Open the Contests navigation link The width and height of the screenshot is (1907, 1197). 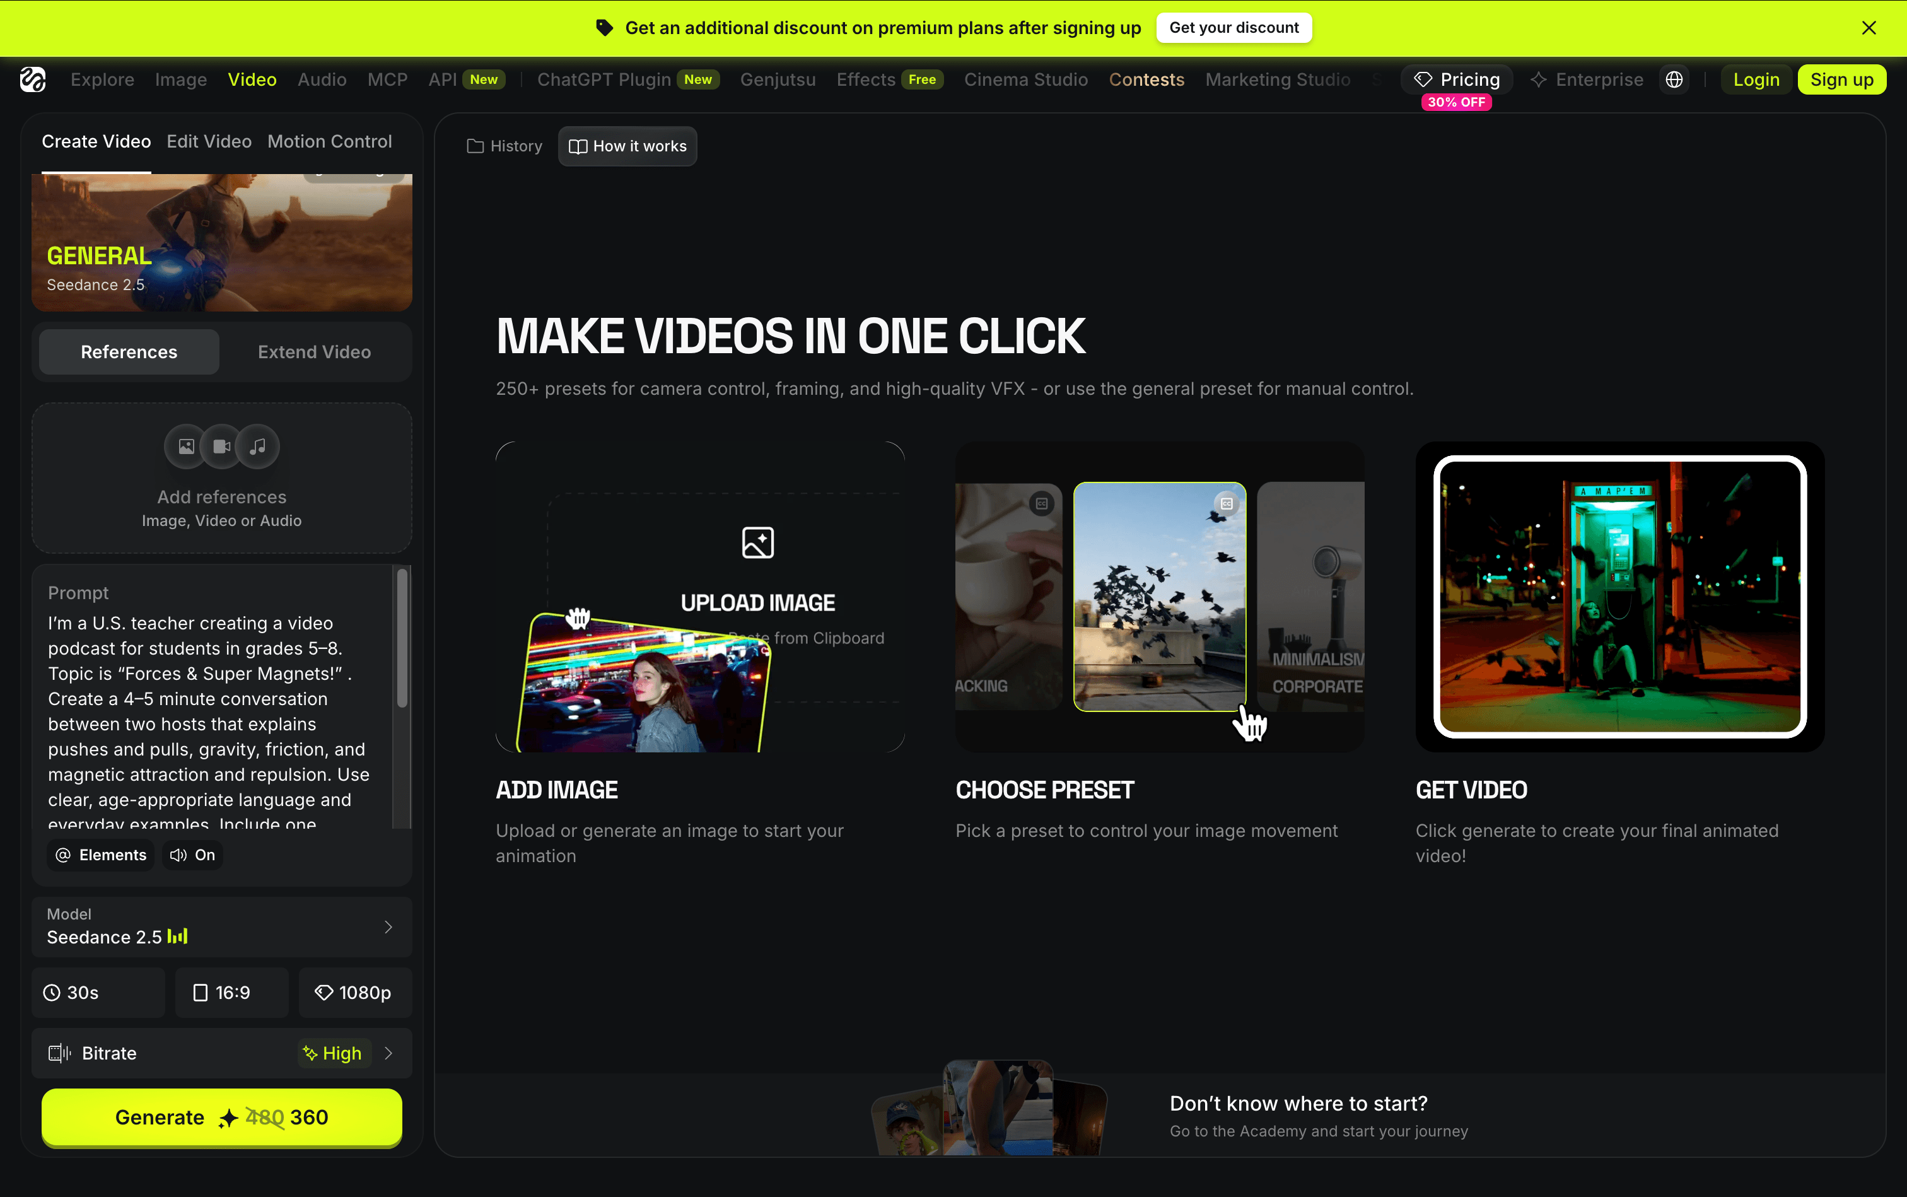pyautogui.click(x=1147, y=79)
